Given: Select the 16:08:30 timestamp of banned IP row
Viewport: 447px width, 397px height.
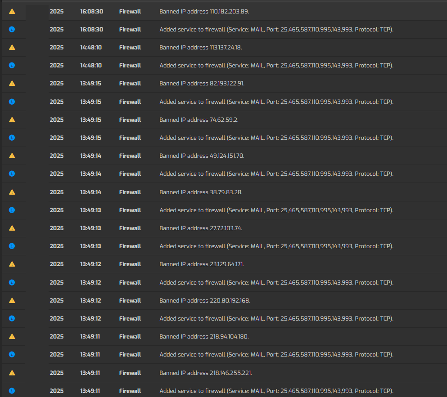Looking at the screenshot, I should (91, 11).
